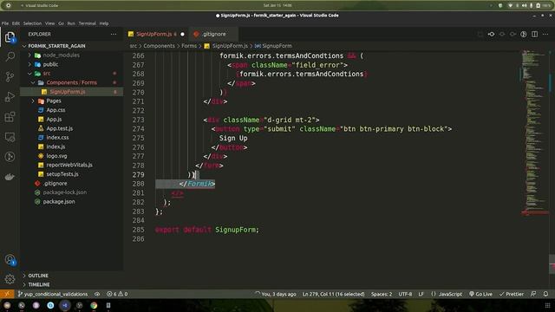Screen dimensions: 555x312
Task: Open the View menu
Action: click(49, 23)
